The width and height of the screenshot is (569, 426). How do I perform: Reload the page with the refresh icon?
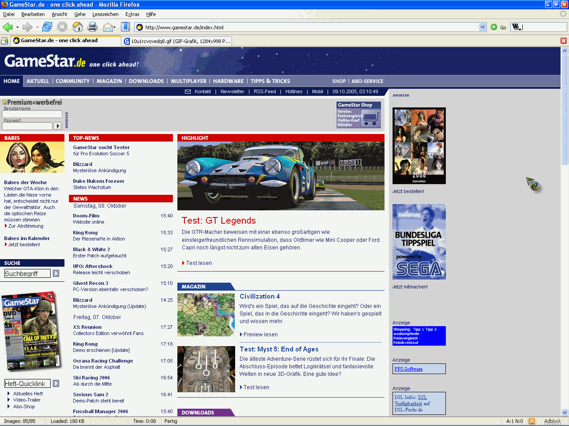[x=47, y=27]
